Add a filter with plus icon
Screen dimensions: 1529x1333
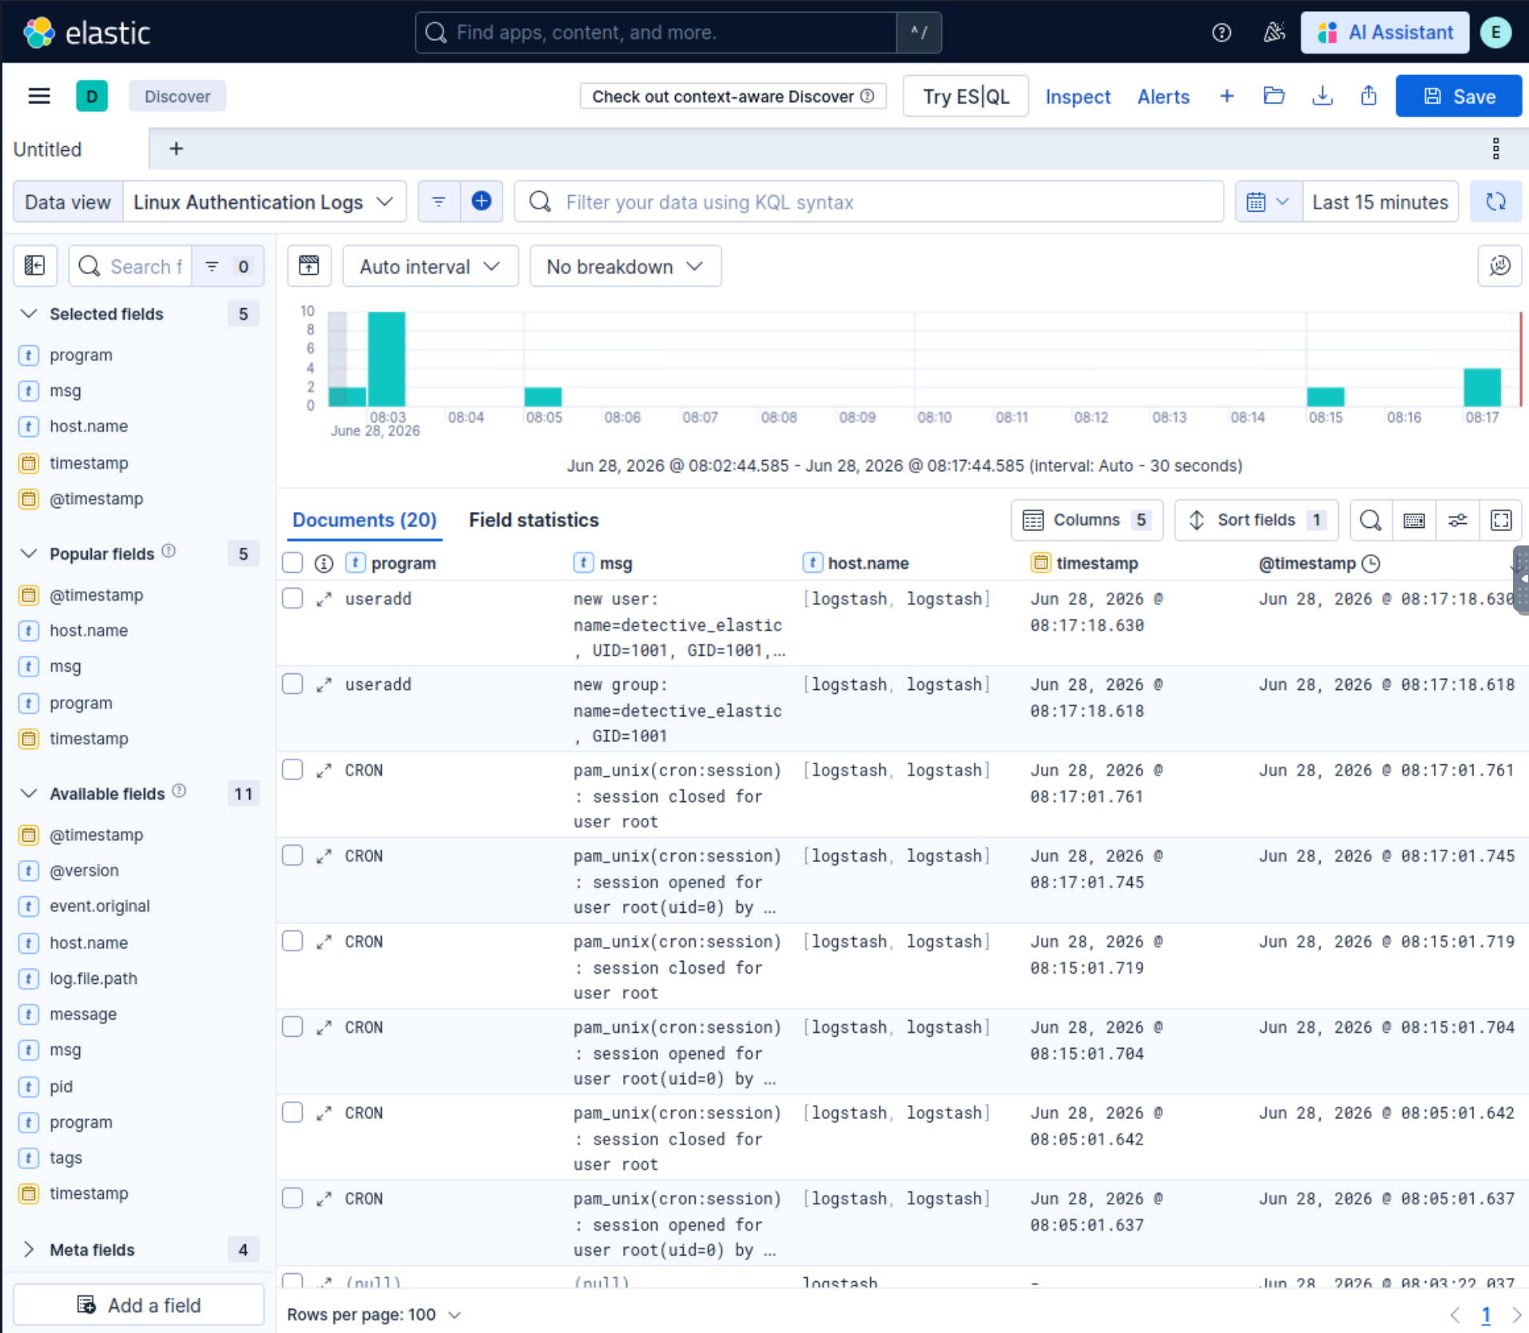point(482,201)
